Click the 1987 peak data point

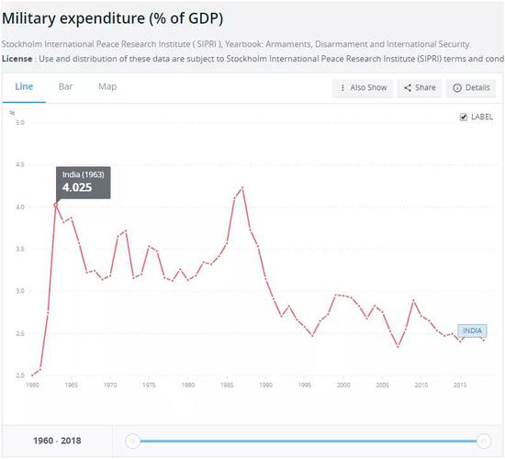242,187
